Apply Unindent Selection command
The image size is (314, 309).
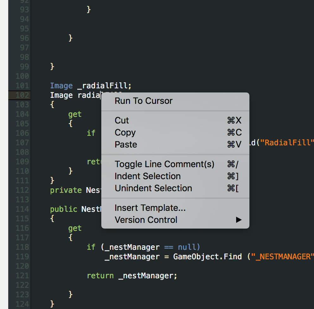(x=153, y=188)
